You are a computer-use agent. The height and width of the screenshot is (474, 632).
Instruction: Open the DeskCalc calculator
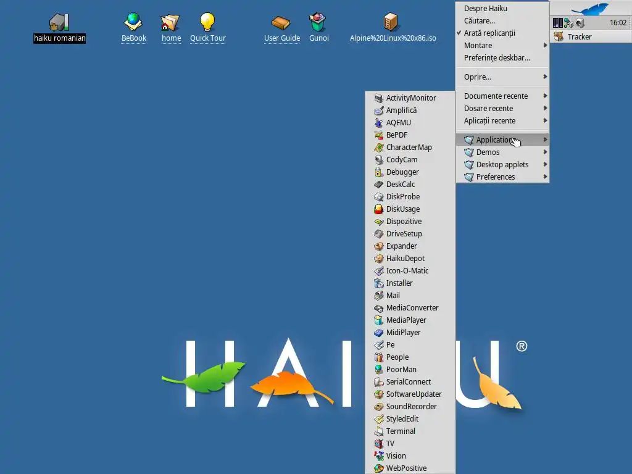point(410,184)
